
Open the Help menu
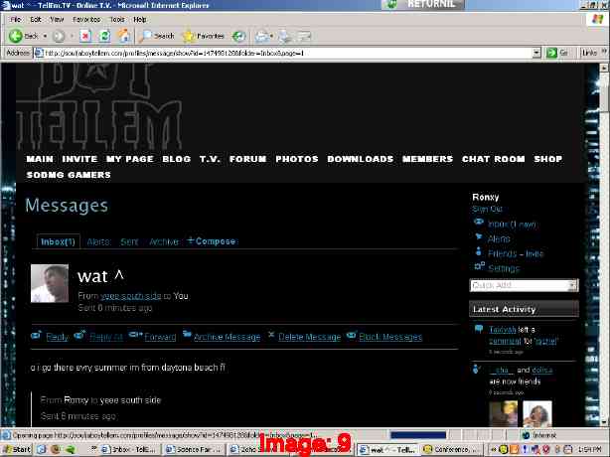[140, 20]
